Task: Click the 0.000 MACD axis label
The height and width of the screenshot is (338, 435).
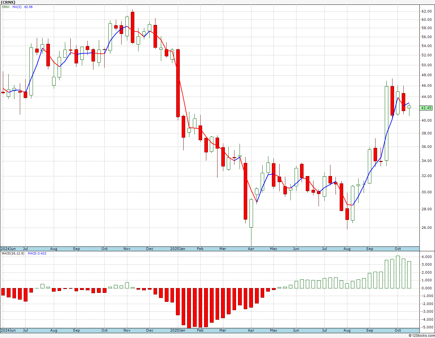Action: [427, 288]
